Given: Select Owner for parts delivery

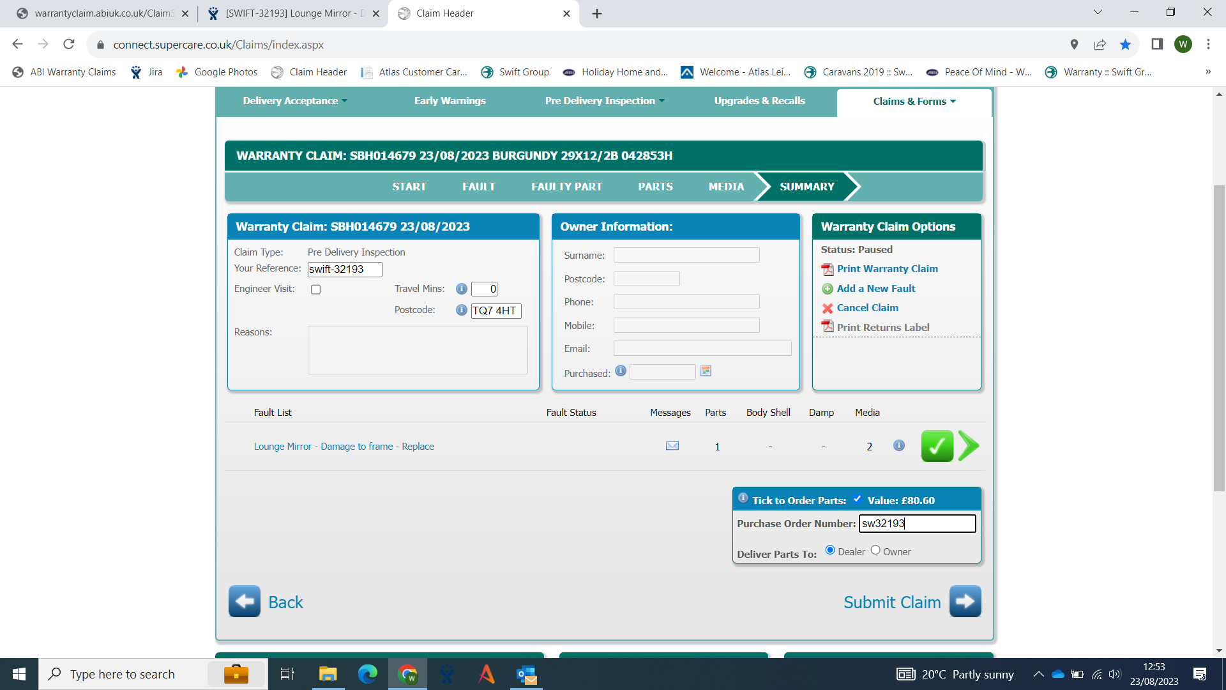Looking at the screenshot, I should 875,550.
